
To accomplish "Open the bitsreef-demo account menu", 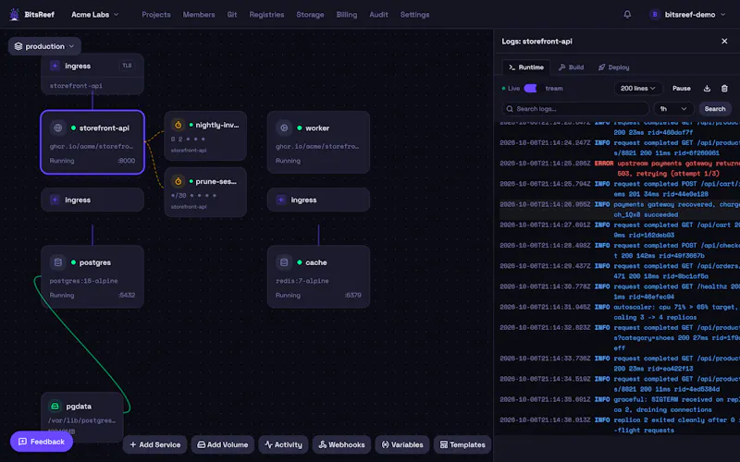I will (x=688, y=15).
